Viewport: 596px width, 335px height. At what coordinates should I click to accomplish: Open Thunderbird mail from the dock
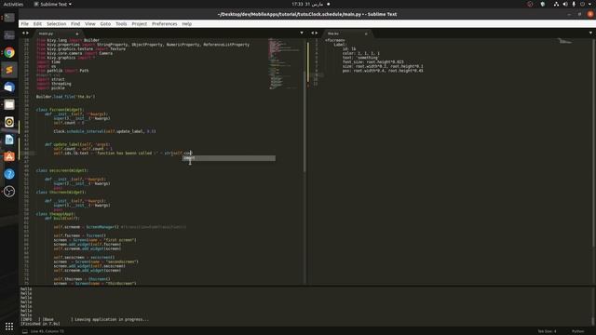tap(9, 87)
